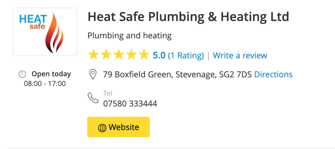Open the Heat Safe Plumbing & Heating Ltd title

point(188,17)
